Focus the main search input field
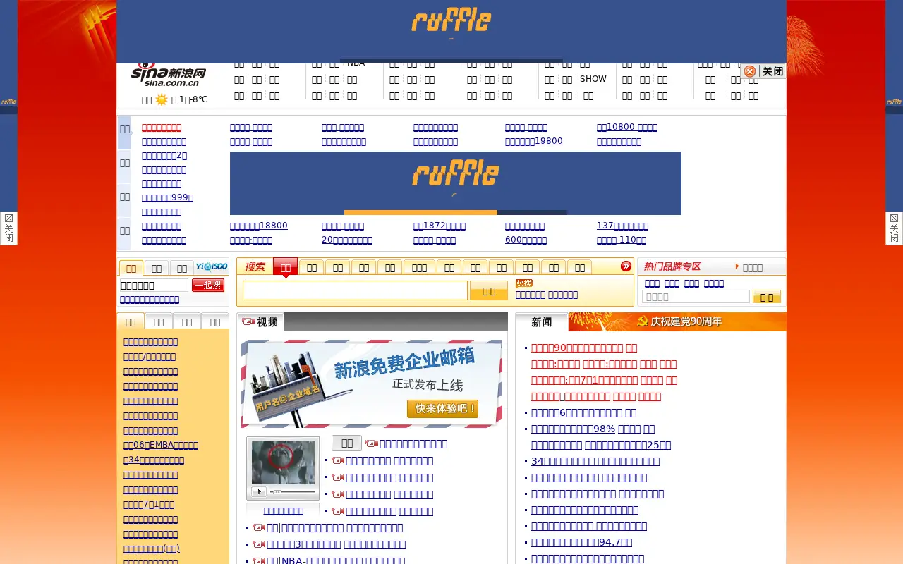The height and width of the screenshot is (564, 903). click(355, 290)
